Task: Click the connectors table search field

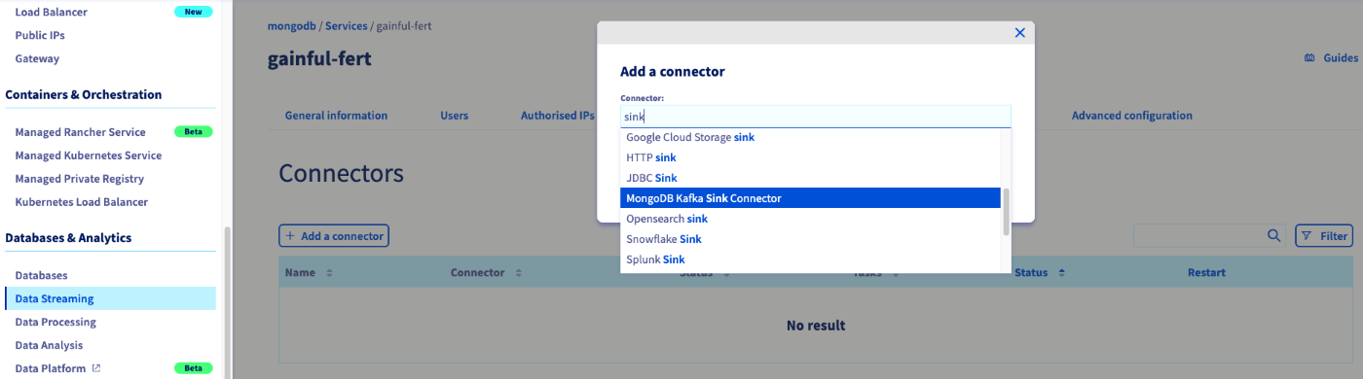Action: click(1198, 235)
